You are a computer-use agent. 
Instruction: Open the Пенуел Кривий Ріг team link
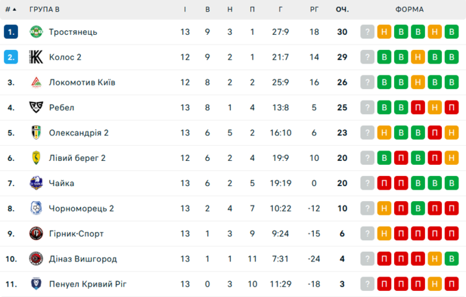(88, 284)
